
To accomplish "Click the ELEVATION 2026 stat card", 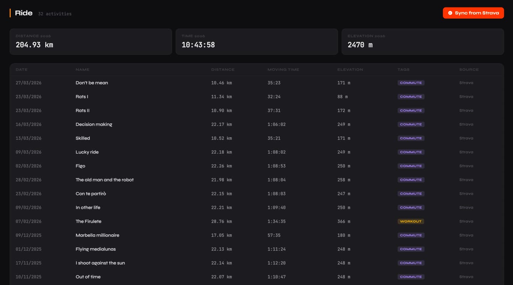I will click(423, 41).
